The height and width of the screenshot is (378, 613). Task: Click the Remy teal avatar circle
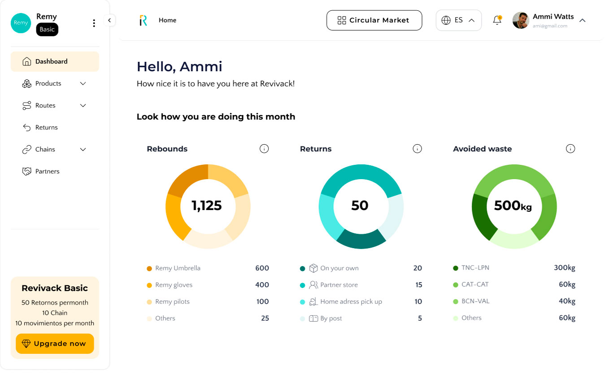[x=21, y=23]
